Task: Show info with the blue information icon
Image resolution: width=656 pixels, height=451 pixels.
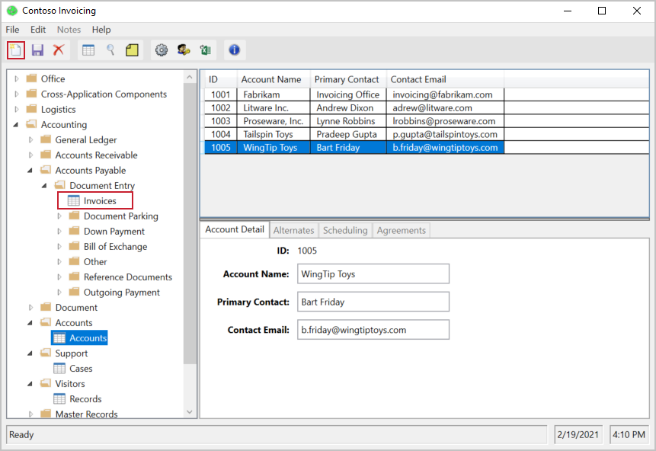Action: coord(235,50)
